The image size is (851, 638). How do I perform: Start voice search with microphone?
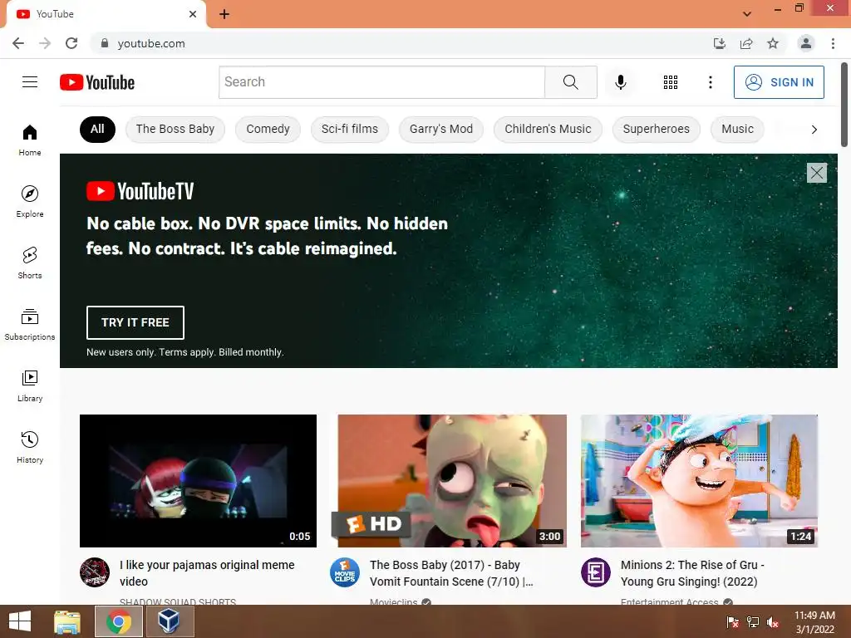pyautogui.click(x=620, y=82)
